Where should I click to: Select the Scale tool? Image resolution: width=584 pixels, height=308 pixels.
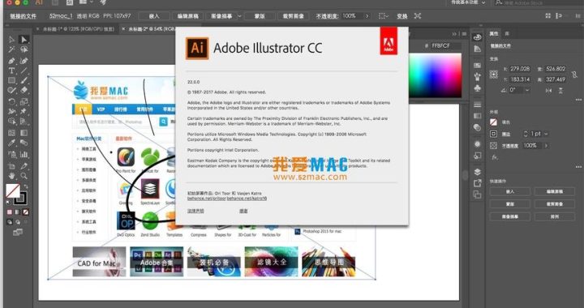coord(24,101)
